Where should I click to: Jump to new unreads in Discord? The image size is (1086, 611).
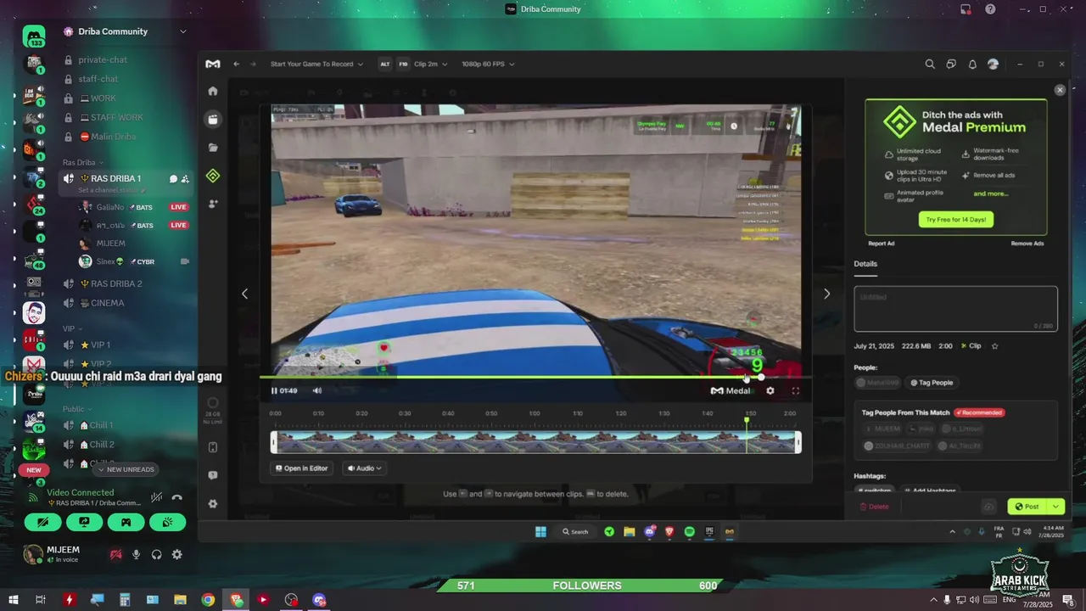(x=126, y=469)
